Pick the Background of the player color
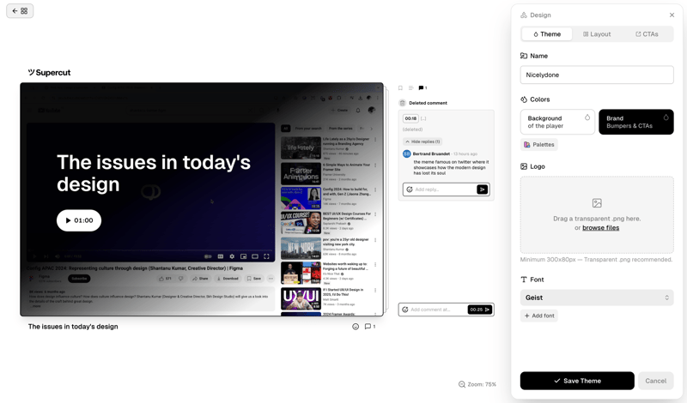 [557, 122]
